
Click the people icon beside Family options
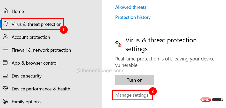pos(5,102)
